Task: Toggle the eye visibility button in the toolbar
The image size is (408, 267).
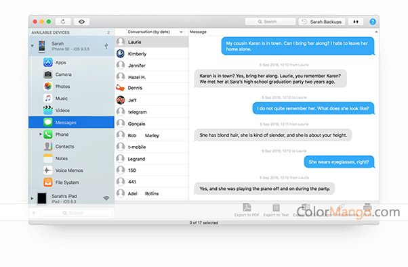Action: click(81, 22)
